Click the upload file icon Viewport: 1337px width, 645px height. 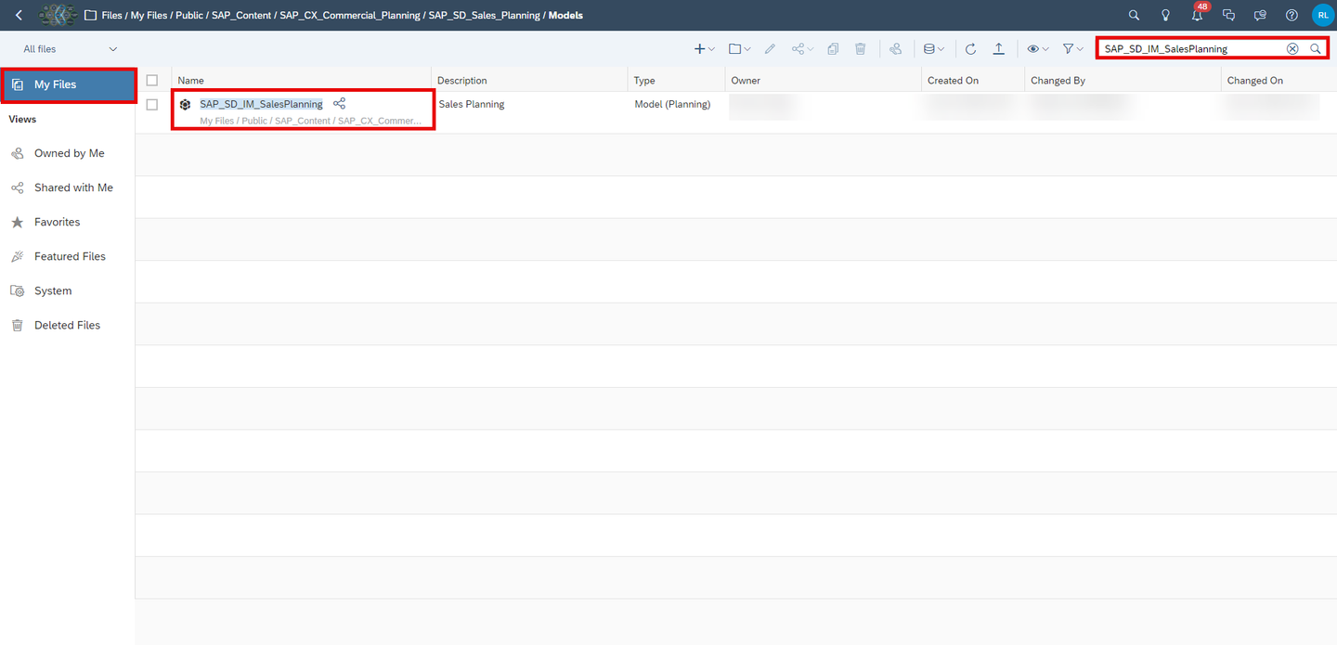998,48
